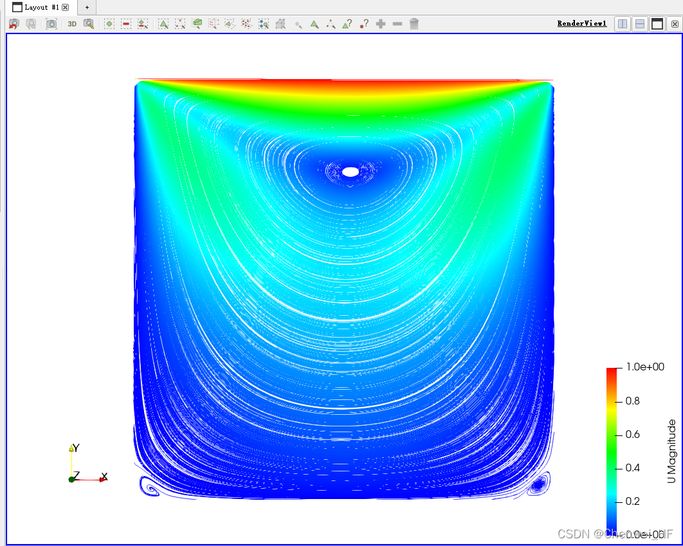Click the interactive select cell data icon

(x=280, y=24)
